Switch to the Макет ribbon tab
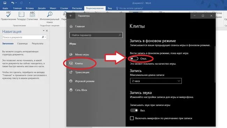 point(53,8)
